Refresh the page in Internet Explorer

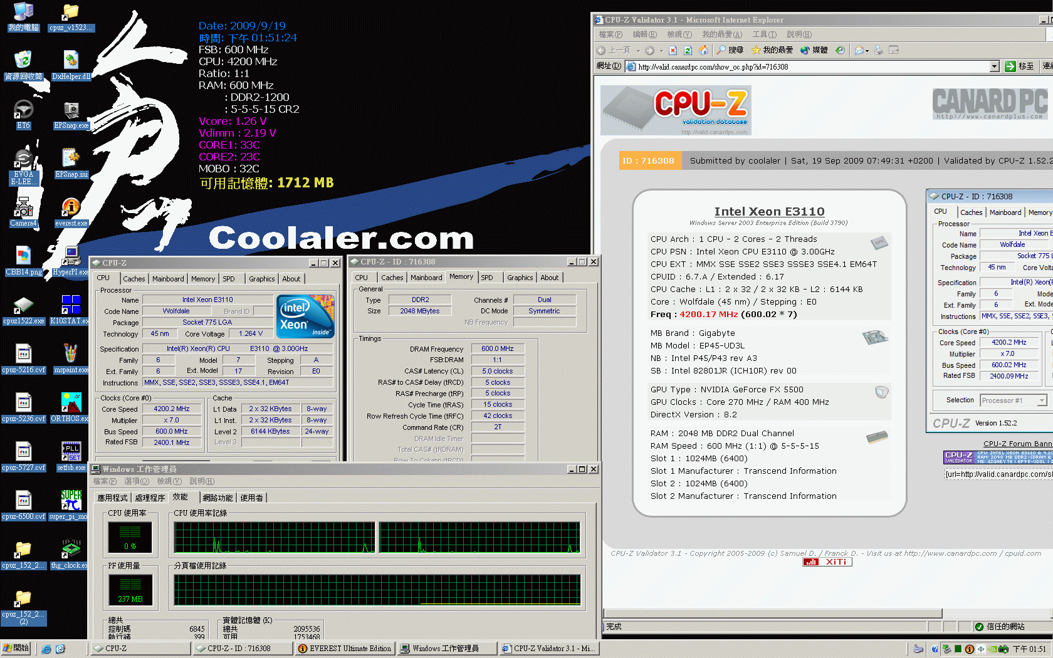pos(688,50)
